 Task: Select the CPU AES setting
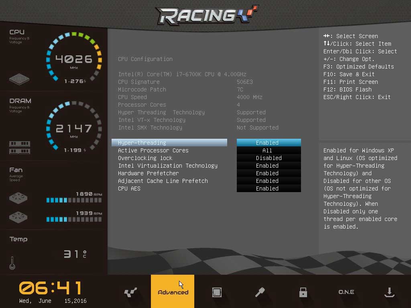[x=129, y=188]
